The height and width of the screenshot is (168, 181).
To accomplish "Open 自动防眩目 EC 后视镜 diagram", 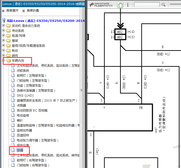I will click(x=32, y=110).
